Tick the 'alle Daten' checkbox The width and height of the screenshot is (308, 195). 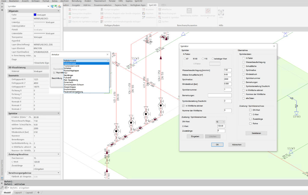[x=243, y=99]
